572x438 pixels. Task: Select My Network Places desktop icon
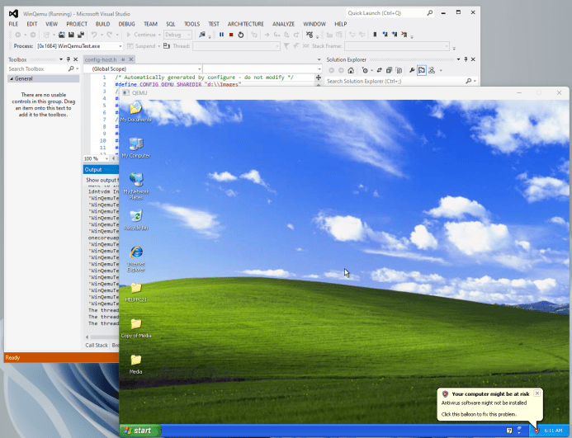click(136, 186)
